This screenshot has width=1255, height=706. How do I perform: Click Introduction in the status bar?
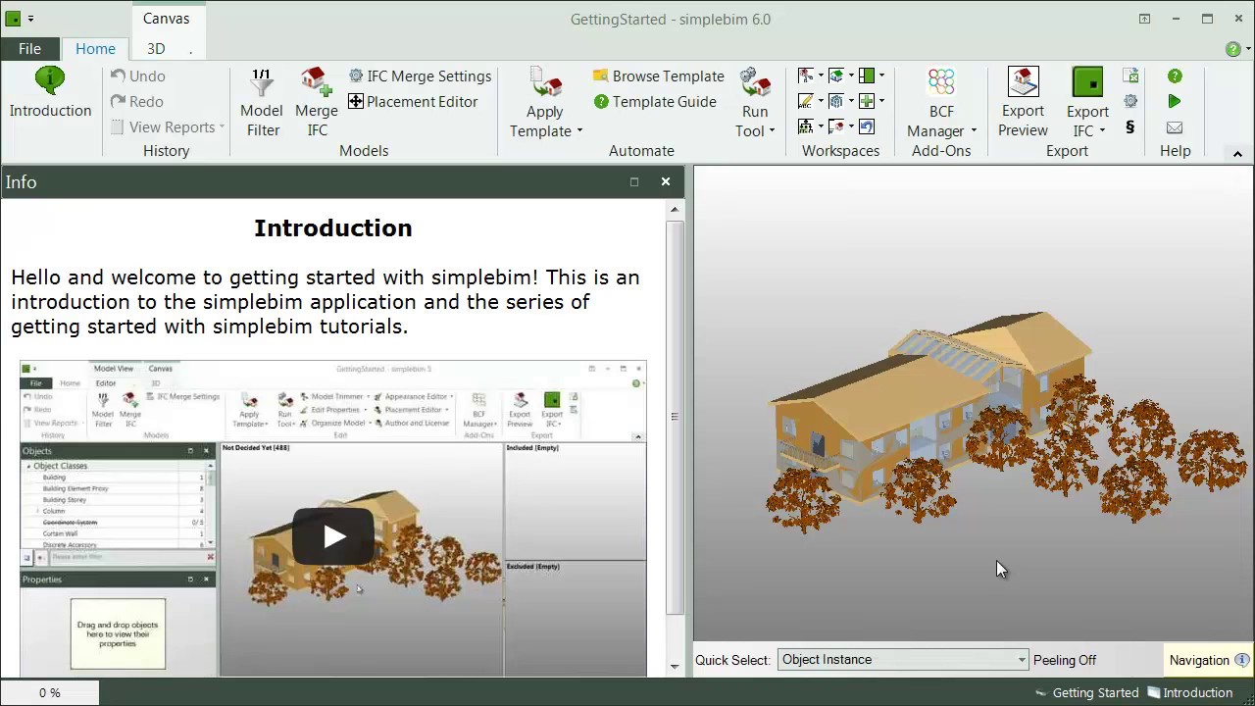(1189, 693)
